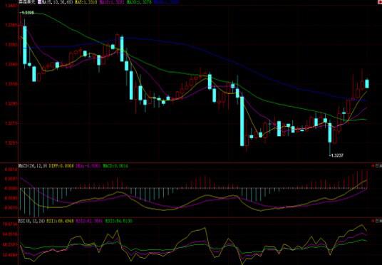382x265 pixels.
Task: Click the first tall cyan candle on left
Action: click(x=25, y=45)
